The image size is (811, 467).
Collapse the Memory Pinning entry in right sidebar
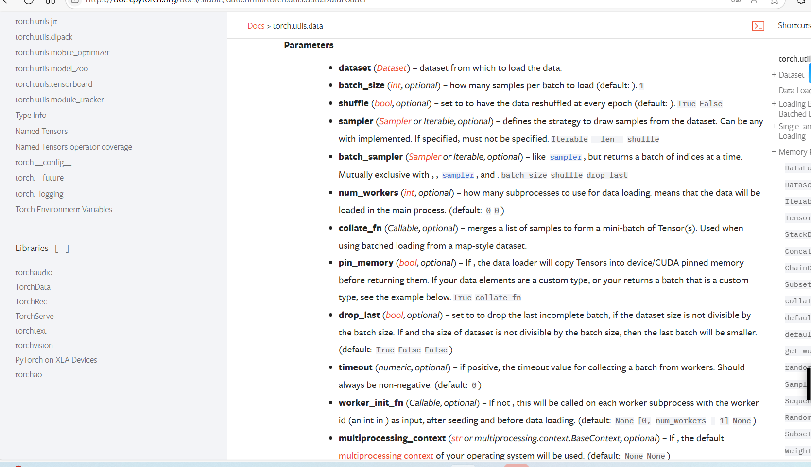774,152
